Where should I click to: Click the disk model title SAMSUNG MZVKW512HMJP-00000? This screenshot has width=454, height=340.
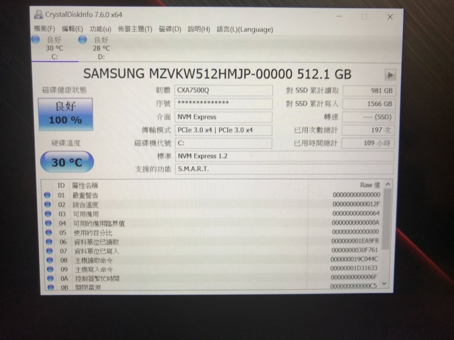coord(188,74)
